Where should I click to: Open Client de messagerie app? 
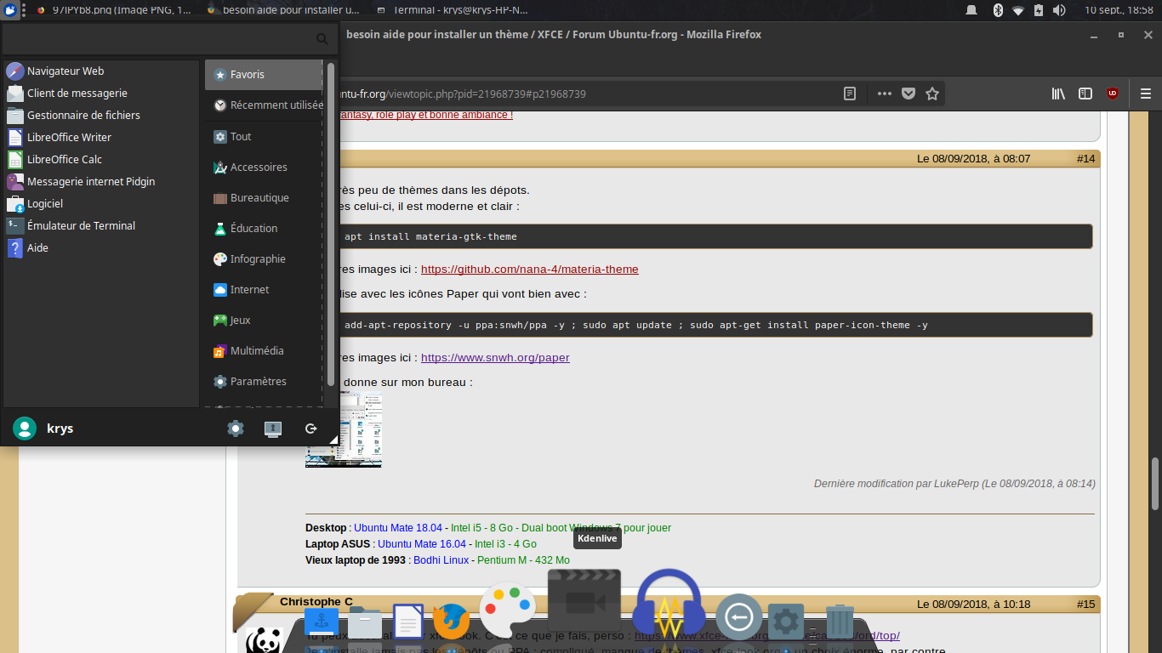click(101, 94)
